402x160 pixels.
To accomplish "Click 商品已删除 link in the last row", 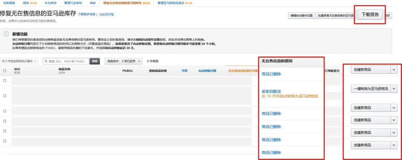I will click(271, 153).
